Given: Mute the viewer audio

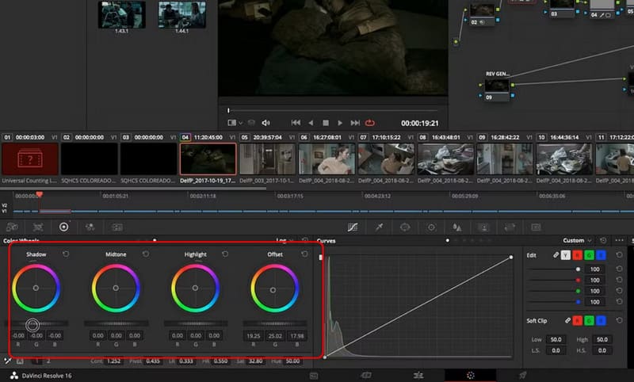Looking at the screenshot, I should 265,123.
